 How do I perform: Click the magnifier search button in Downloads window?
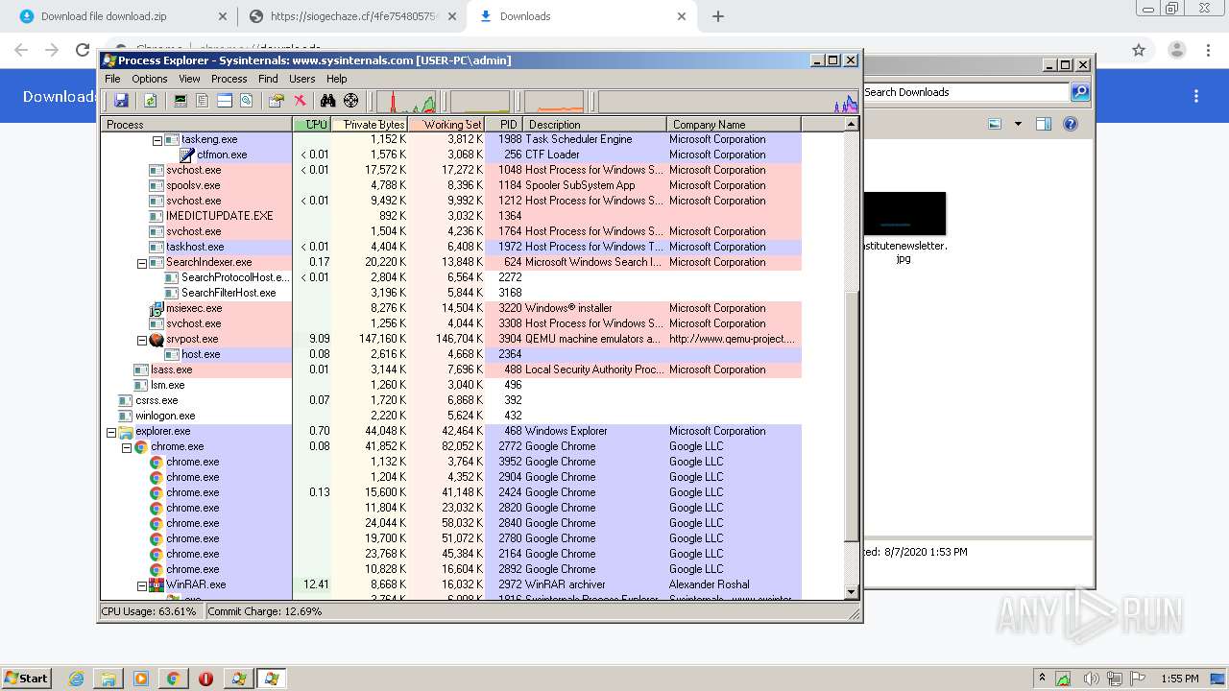[1080, 92]
